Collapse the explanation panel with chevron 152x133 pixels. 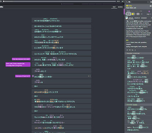(x=151, y=18)
